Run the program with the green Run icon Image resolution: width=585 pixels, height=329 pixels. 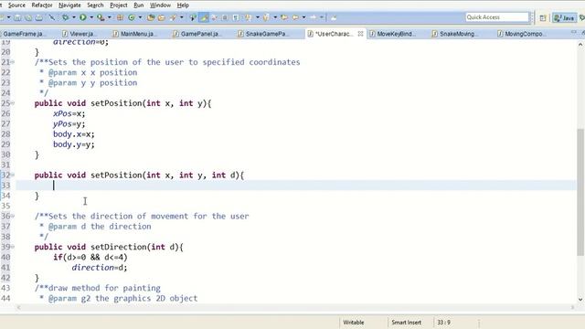[83, 17]
